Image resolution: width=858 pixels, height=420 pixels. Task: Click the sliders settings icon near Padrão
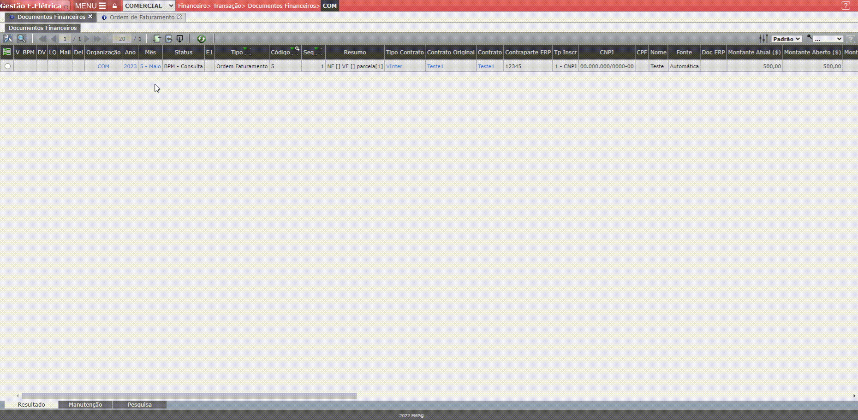(x=763, y=39)
